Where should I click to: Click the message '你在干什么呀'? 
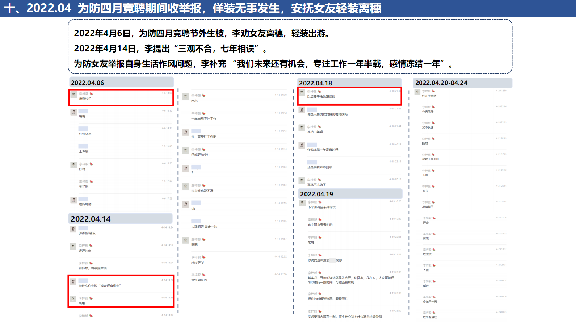click(431, 159)
